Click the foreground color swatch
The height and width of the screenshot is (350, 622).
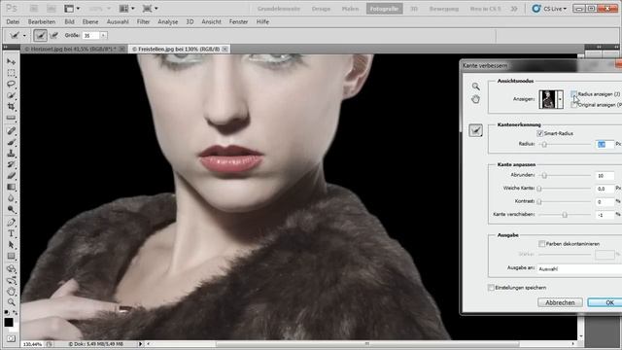coord(9,322)
